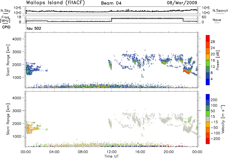Click the 'Wallops Island (fitACF)' title
228x158 pixels.
pyautogui.click(x=55, y=3)
